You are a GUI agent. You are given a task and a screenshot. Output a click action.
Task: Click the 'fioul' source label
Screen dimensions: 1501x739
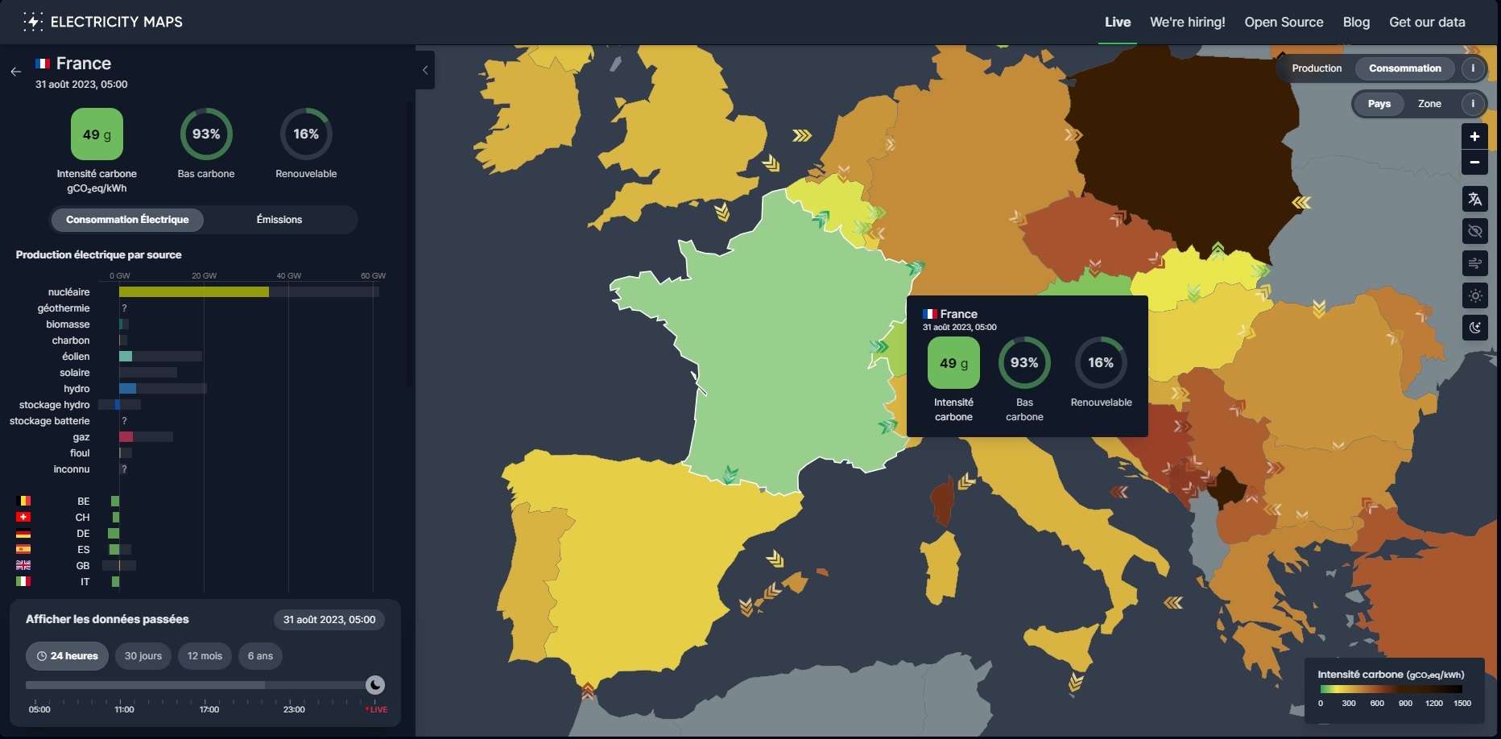coord(80,453)
